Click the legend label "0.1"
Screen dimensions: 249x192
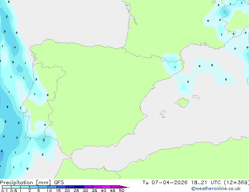4,190
